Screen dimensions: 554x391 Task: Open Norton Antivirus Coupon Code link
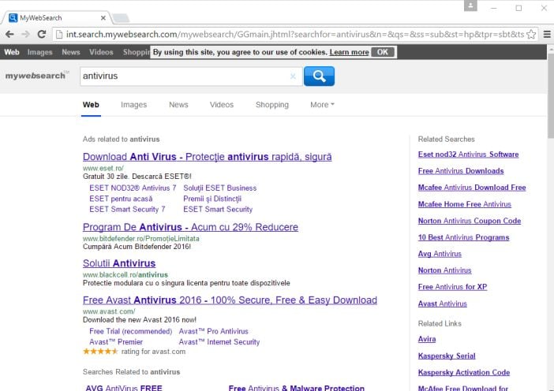[470, 221]
